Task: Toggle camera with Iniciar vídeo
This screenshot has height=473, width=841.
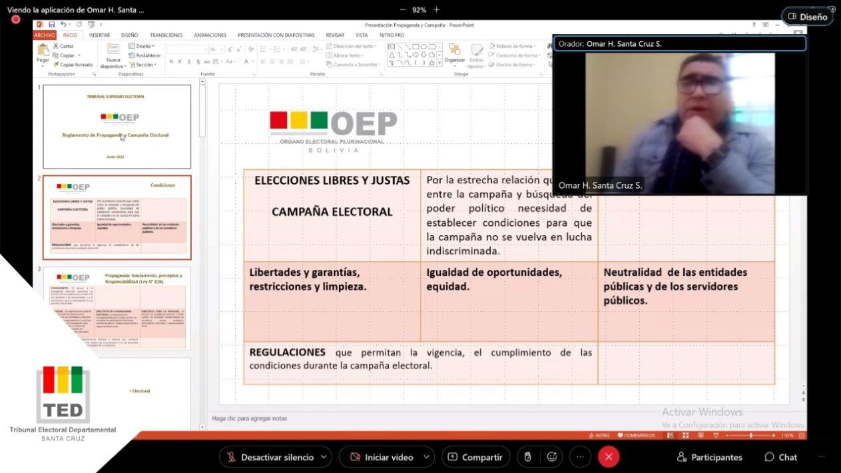Action: [x=382, y=457]
